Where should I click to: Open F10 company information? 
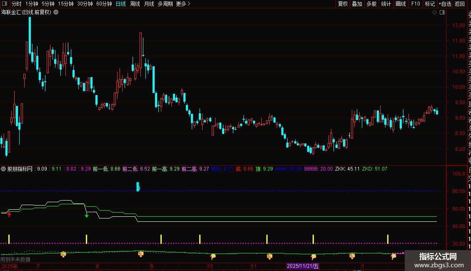coord(416,4)
